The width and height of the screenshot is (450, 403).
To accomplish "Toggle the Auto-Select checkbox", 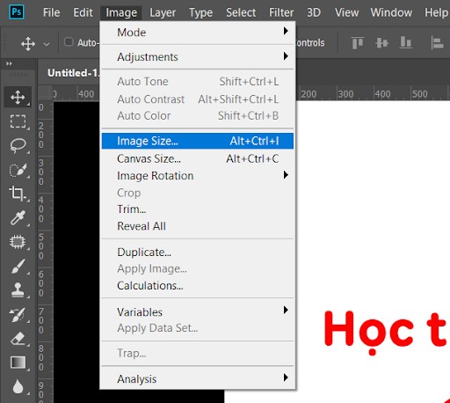I will (x=69, y=42).
